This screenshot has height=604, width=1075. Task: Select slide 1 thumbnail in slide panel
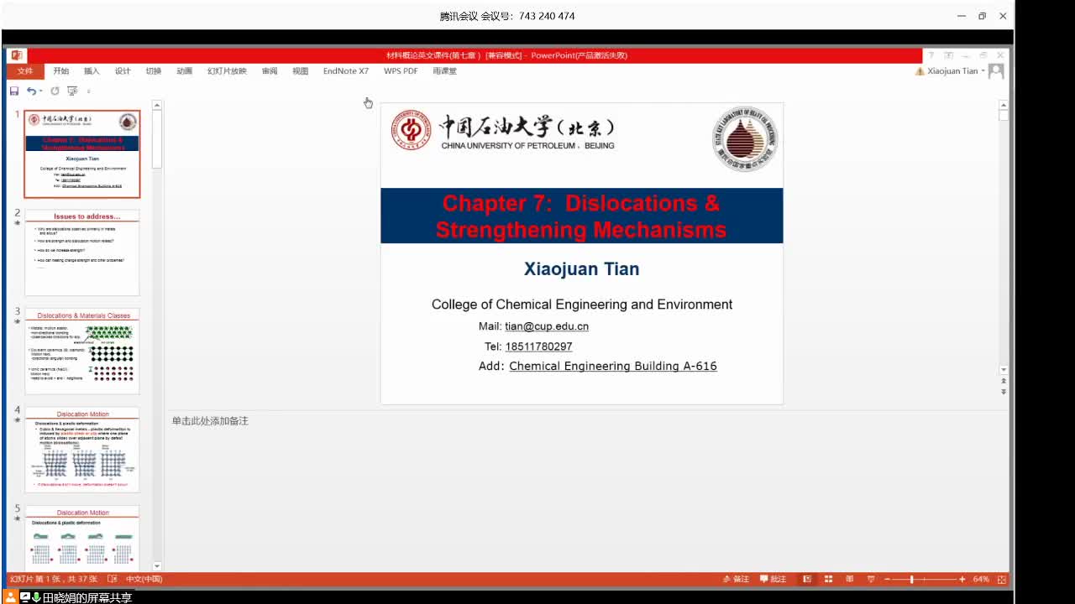82,154
